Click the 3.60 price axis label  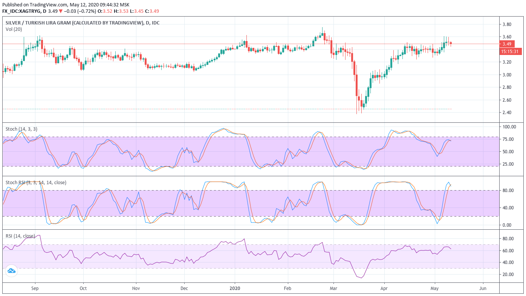[x=507, y=37]
